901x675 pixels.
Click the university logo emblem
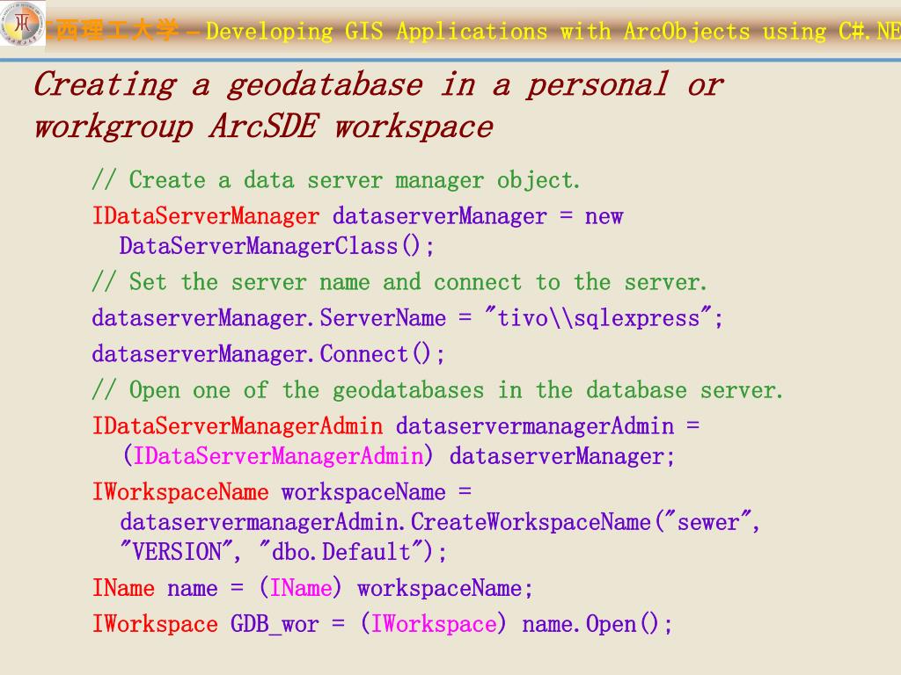tap(22, 24)
